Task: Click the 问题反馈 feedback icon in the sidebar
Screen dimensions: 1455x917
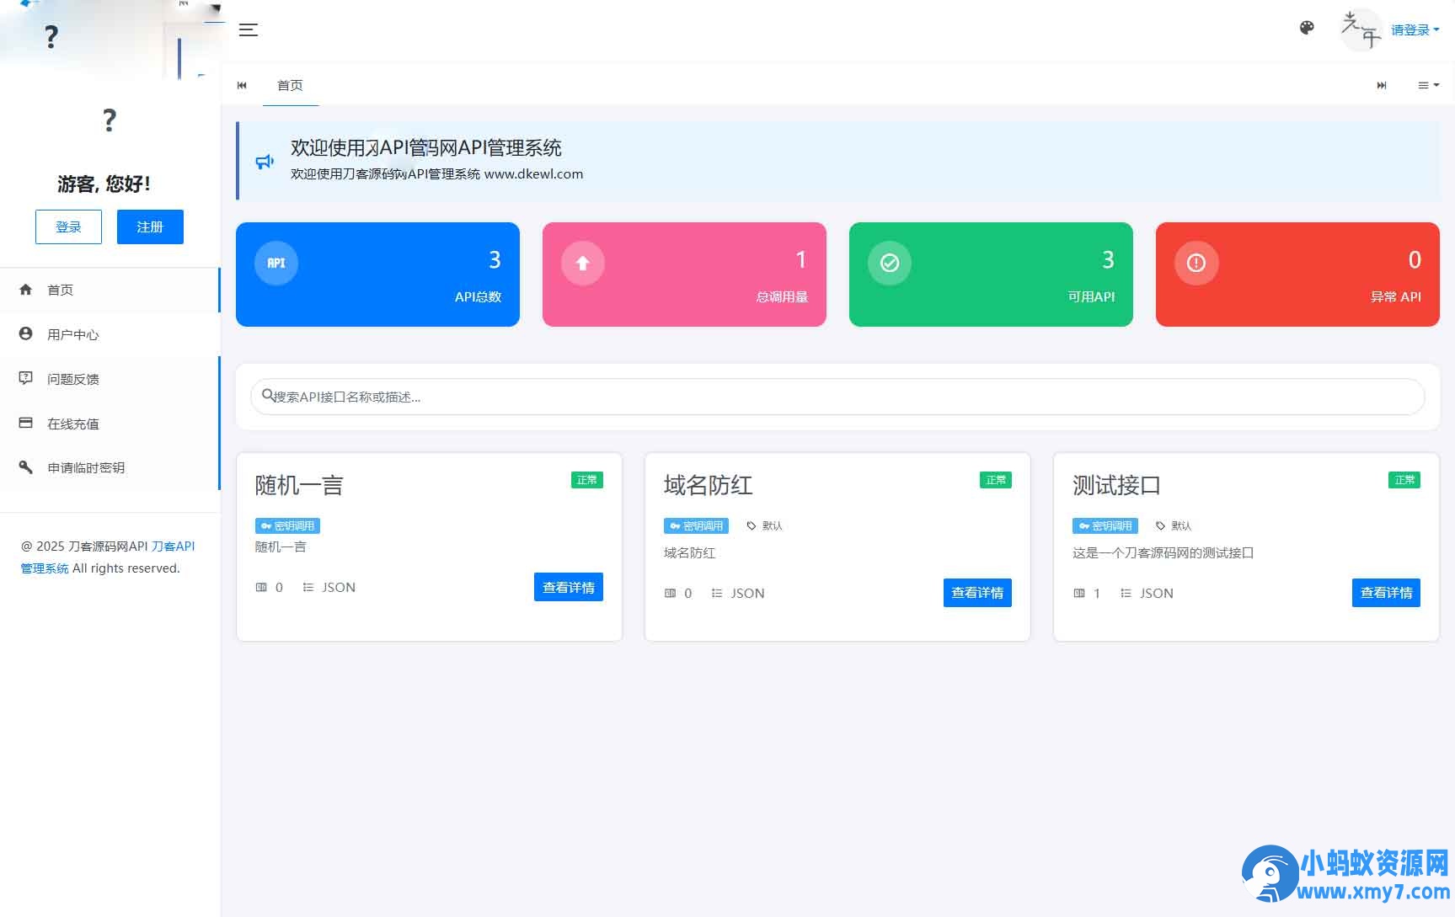Action: pos(25,378)
